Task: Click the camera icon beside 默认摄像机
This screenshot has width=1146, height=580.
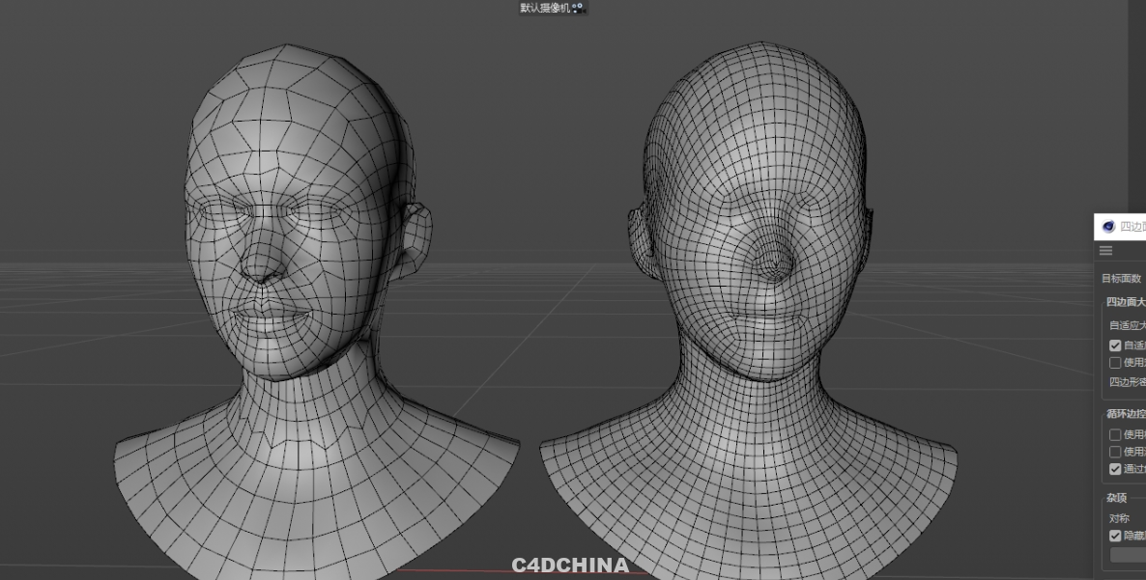Action: (578, 8)
